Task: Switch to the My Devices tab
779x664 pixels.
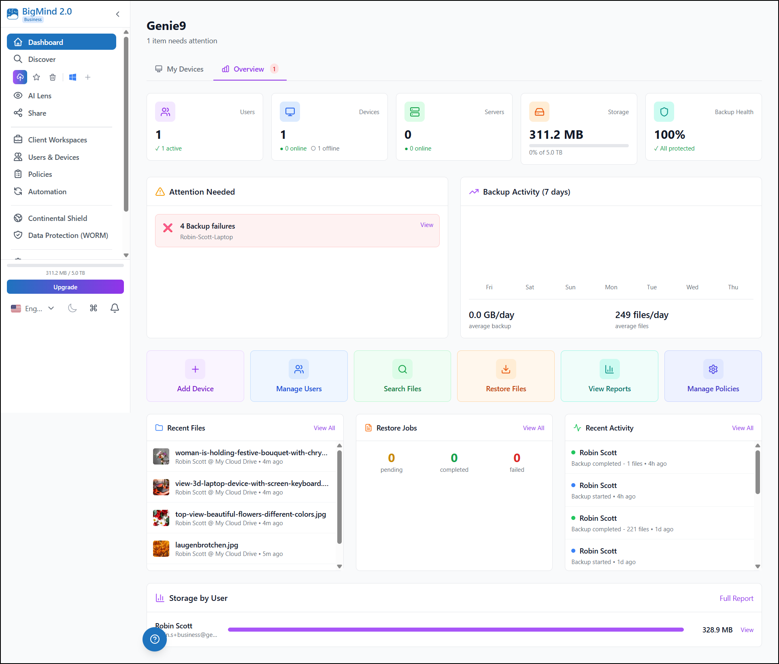Action: click(179, 69)
